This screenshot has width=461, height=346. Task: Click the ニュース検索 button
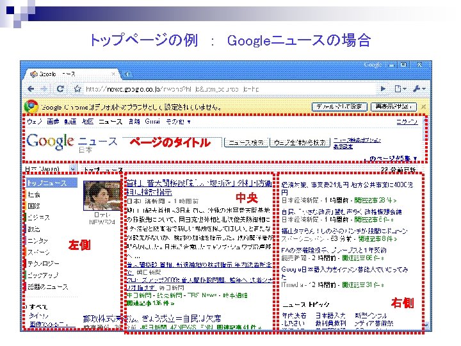click(246, 143)
